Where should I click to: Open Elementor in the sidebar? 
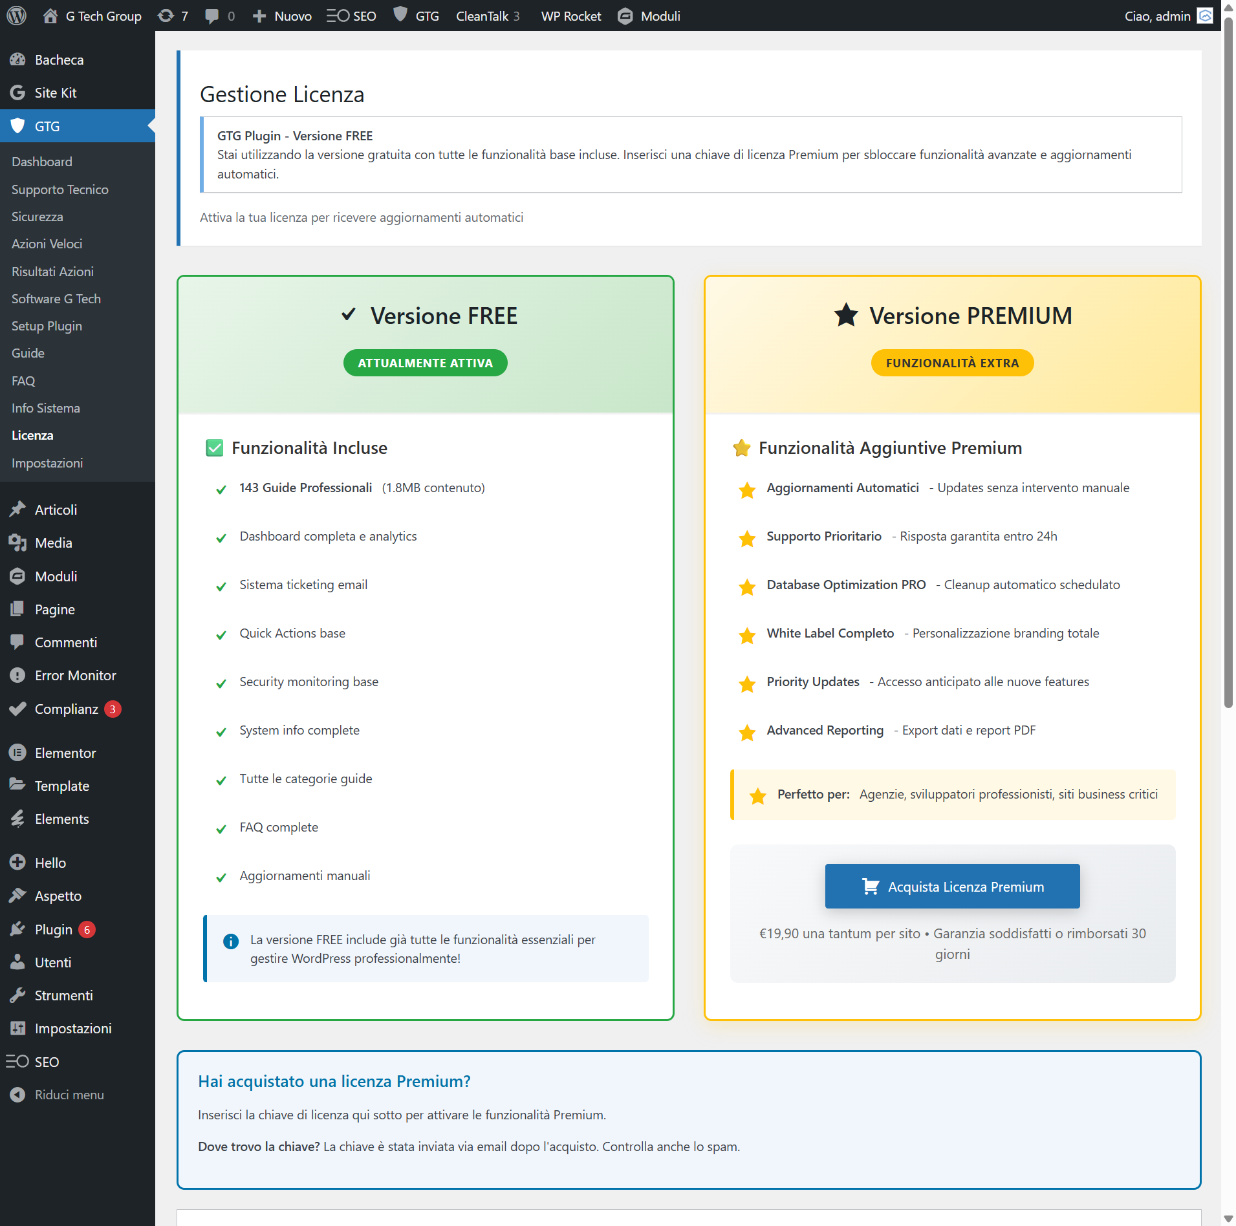click(x=65, y=753)
